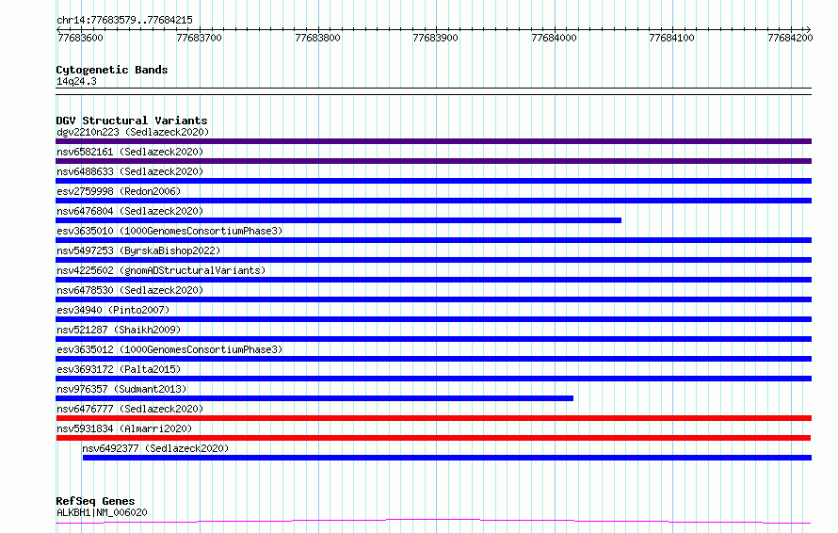Open esv3635010 (1000GenomesConsortiumPhase3) variant
The height and width of the screenshot is (533, 838).
pos(169,231)
